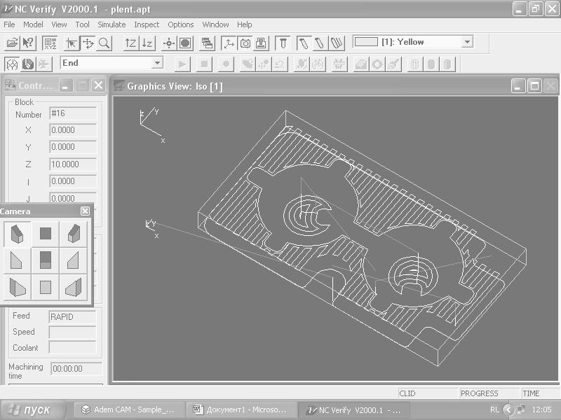The width and height of the screenshot is (561, 420).
Task: Click the wireframe model icon on second toolbar
Action: point(12,64)
